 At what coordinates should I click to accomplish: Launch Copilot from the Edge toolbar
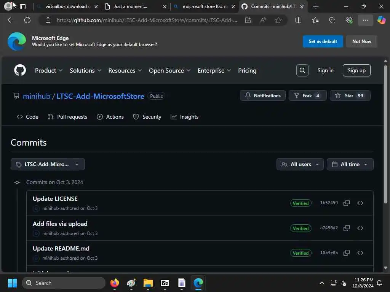[x=381, y=20]
